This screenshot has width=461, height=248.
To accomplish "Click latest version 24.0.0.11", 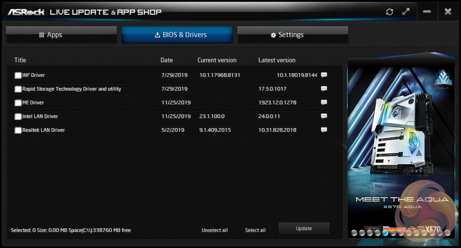I will pos(269,116).
